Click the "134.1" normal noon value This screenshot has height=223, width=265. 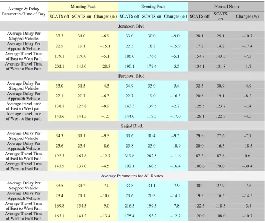[199, 66]
